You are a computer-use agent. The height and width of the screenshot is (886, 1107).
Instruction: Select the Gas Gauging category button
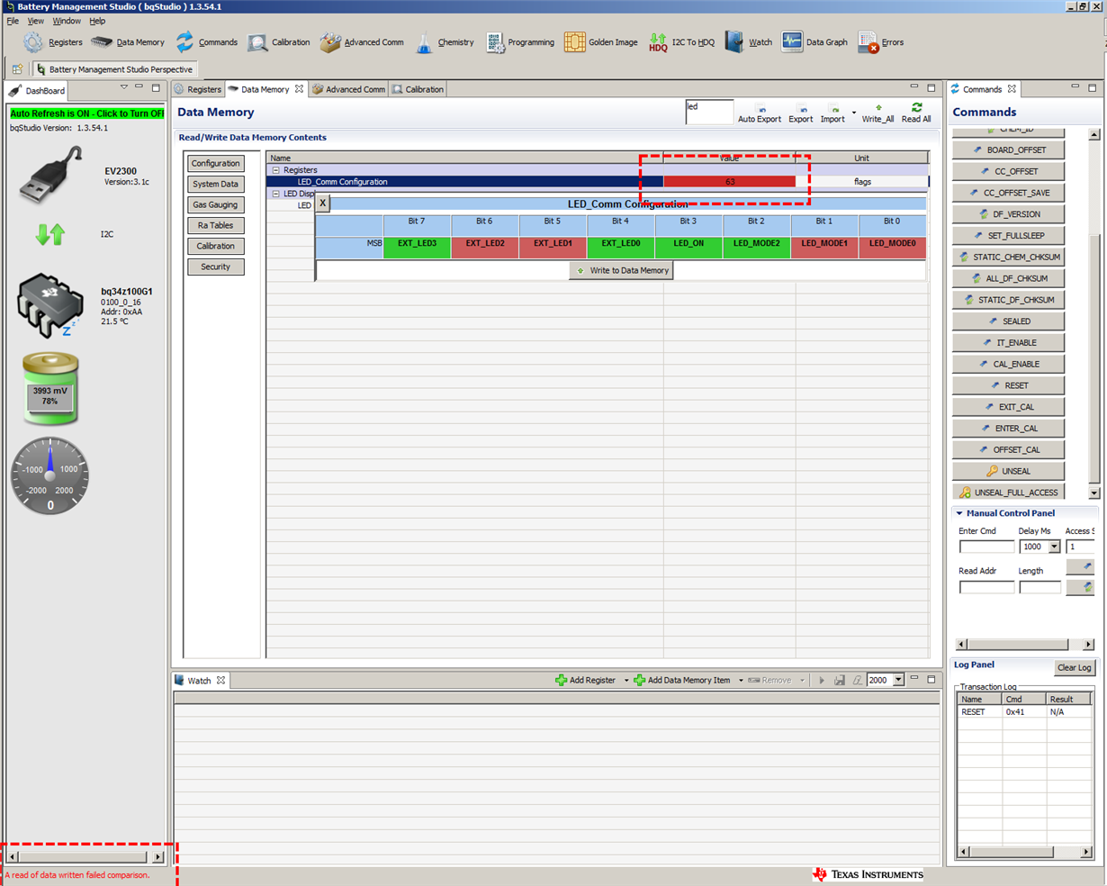point(216,205)
